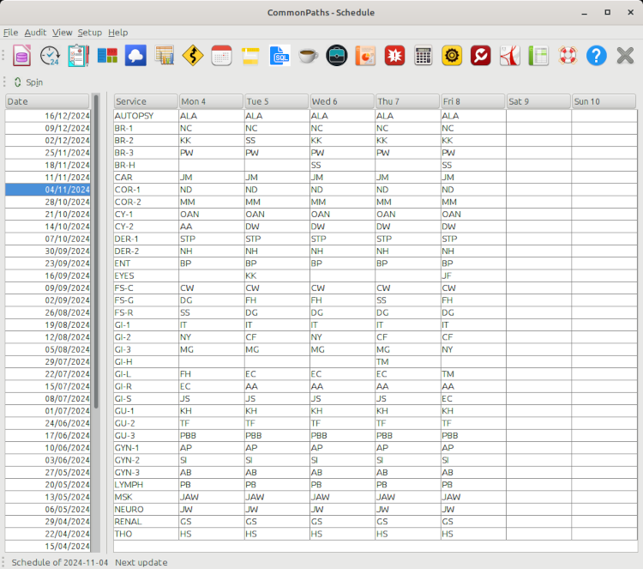Click the yellow gear icon

pyautogui.click(x=452, y=56)
